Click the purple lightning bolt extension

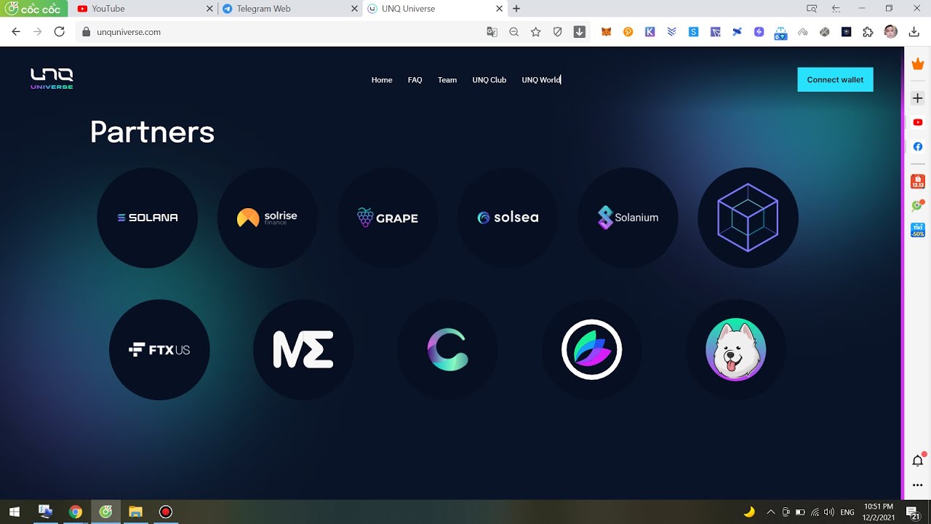pyautogui.click(x=759, y=32)
